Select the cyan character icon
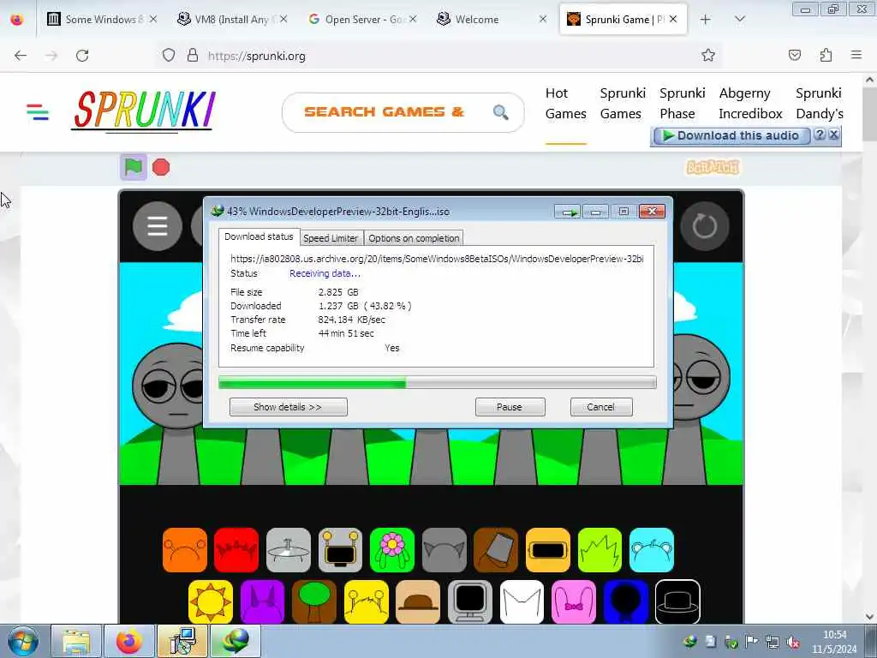Viewport: 877px width, 658px height. (x=652, y=550)
